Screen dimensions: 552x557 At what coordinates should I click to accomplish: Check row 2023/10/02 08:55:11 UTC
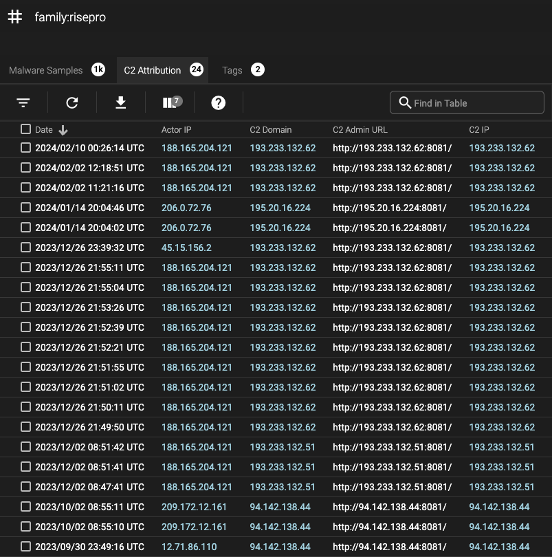(x=25, y=506)
